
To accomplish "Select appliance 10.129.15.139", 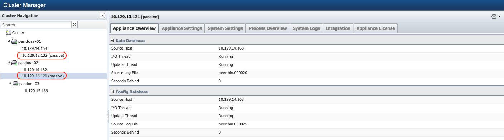I will point(35,91).
